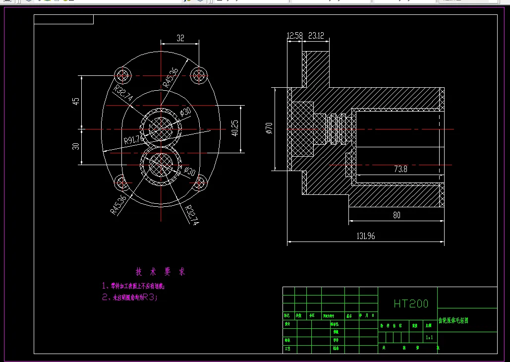Click the 12.58 dimension text

(x=295, y=36)
